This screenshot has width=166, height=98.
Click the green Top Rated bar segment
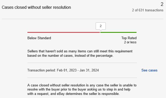118,32
